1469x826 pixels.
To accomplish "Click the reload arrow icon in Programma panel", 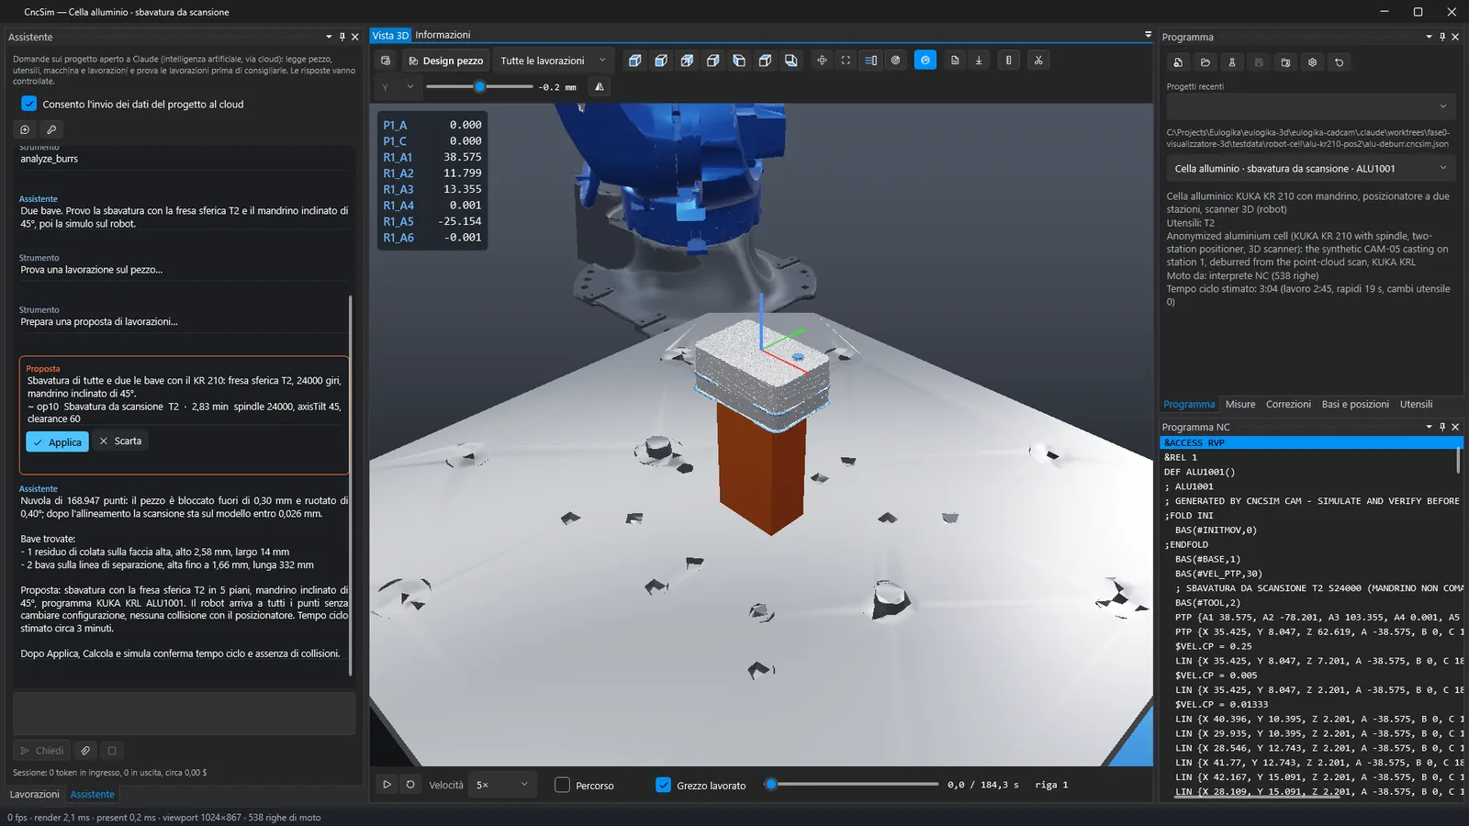I will coord(1339,62).
